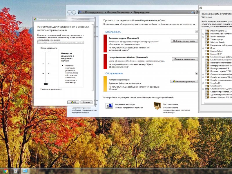Viewport: 232px width, 174px height.
Task: Click Отмена in UAC settings dialog
Action: click(x=86, y=102)
